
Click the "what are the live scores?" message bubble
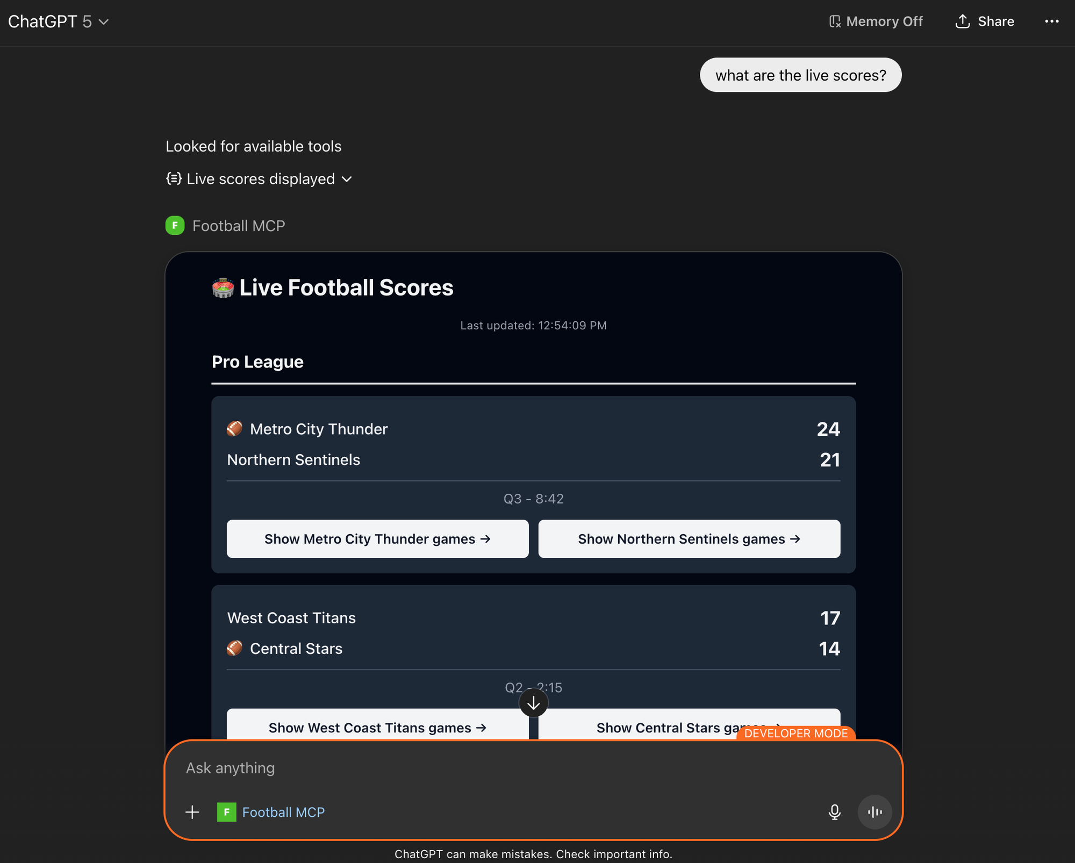click(800, 75)
